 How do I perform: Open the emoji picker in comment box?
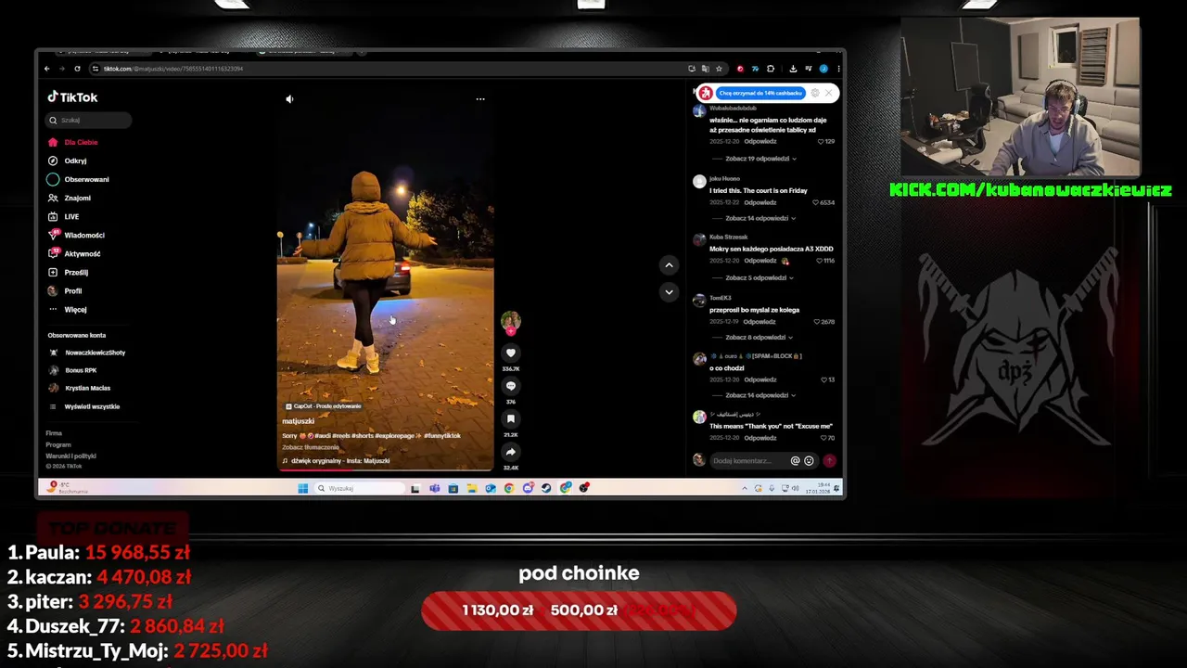[809, 461]
